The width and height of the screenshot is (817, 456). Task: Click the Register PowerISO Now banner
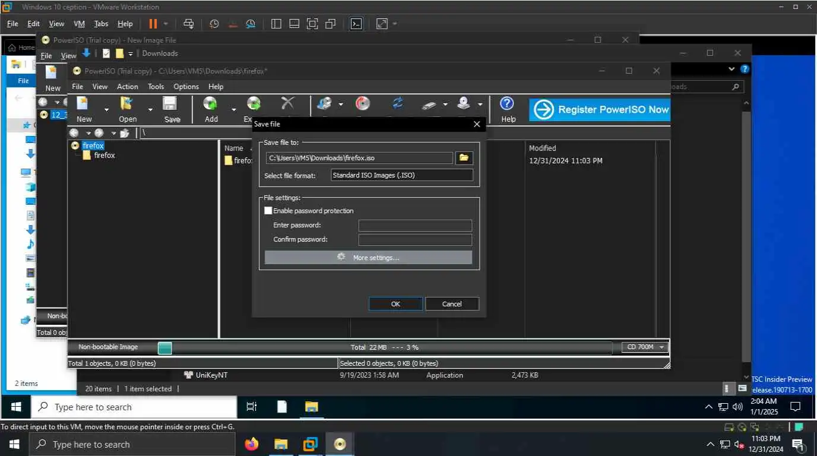[x=600, y=110]
